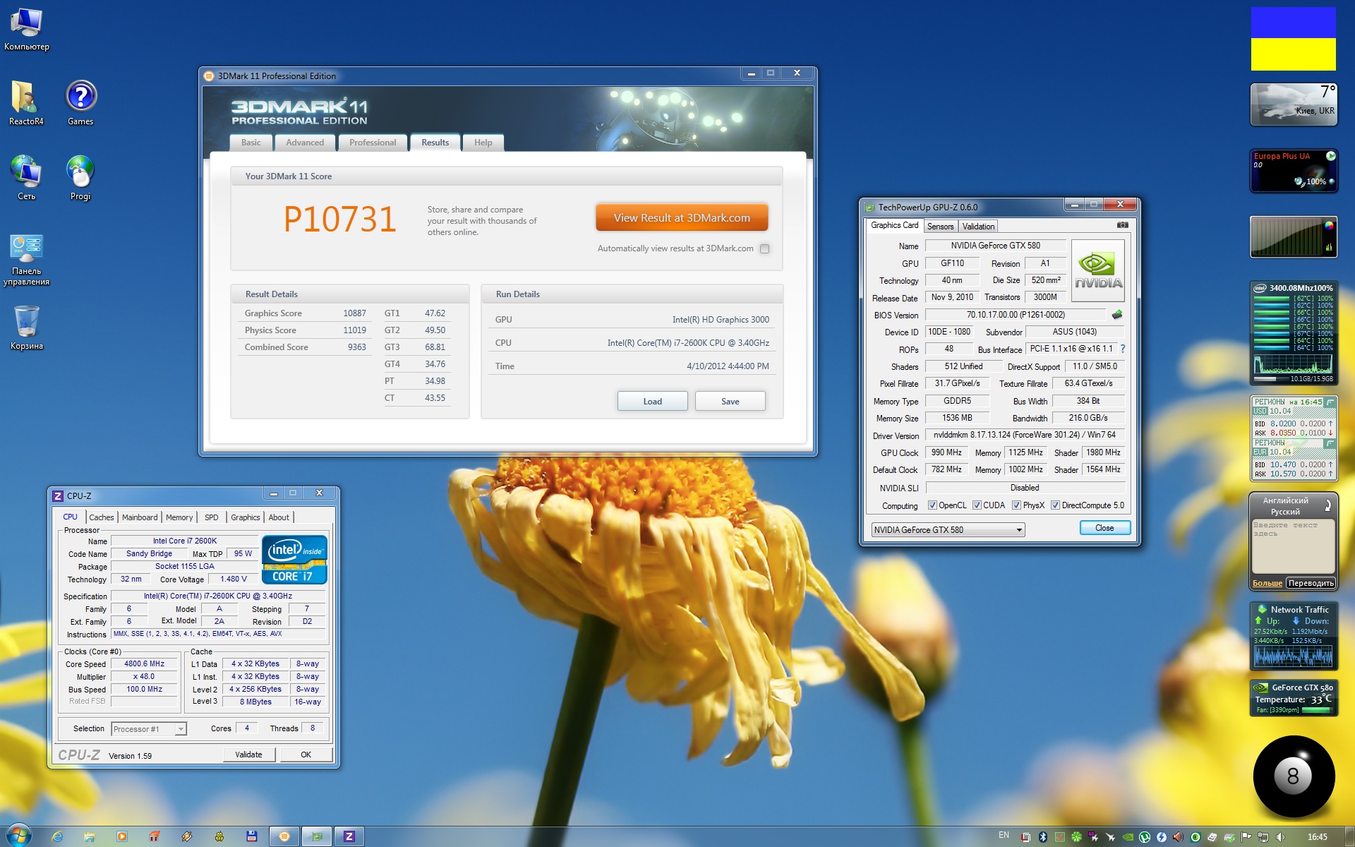Open the Панель управления icon

pyautogui.click(x=27, y=260)
